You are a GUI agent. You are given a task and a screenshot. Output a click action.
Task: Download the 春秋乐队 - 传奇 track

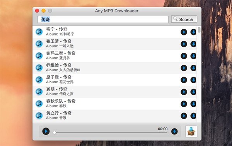[193, 104]
